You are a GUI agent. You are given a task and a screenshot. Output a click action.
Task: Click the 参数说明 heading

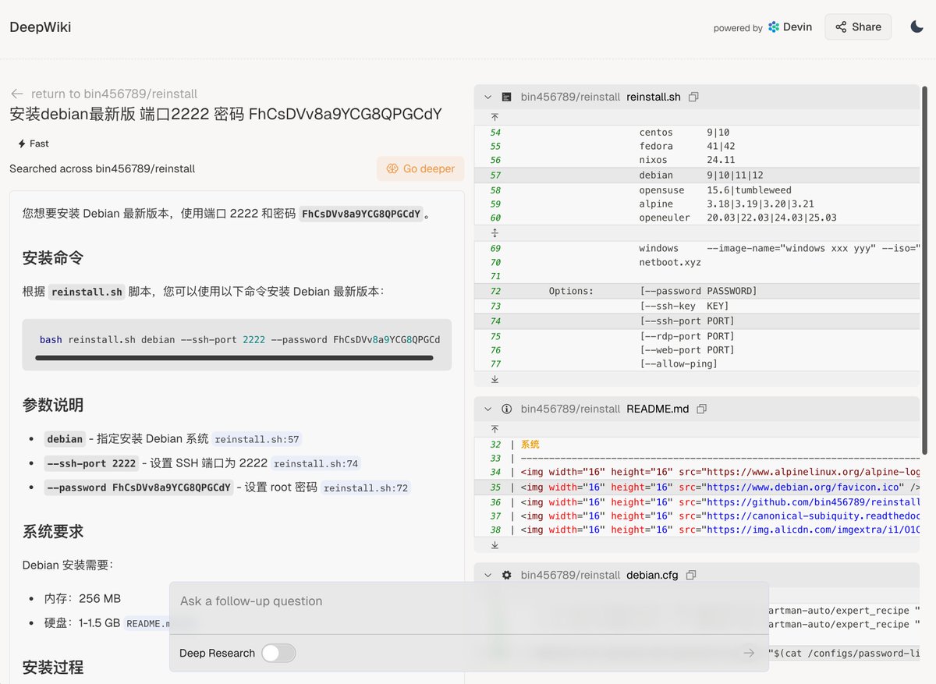[x=53, y=405]
